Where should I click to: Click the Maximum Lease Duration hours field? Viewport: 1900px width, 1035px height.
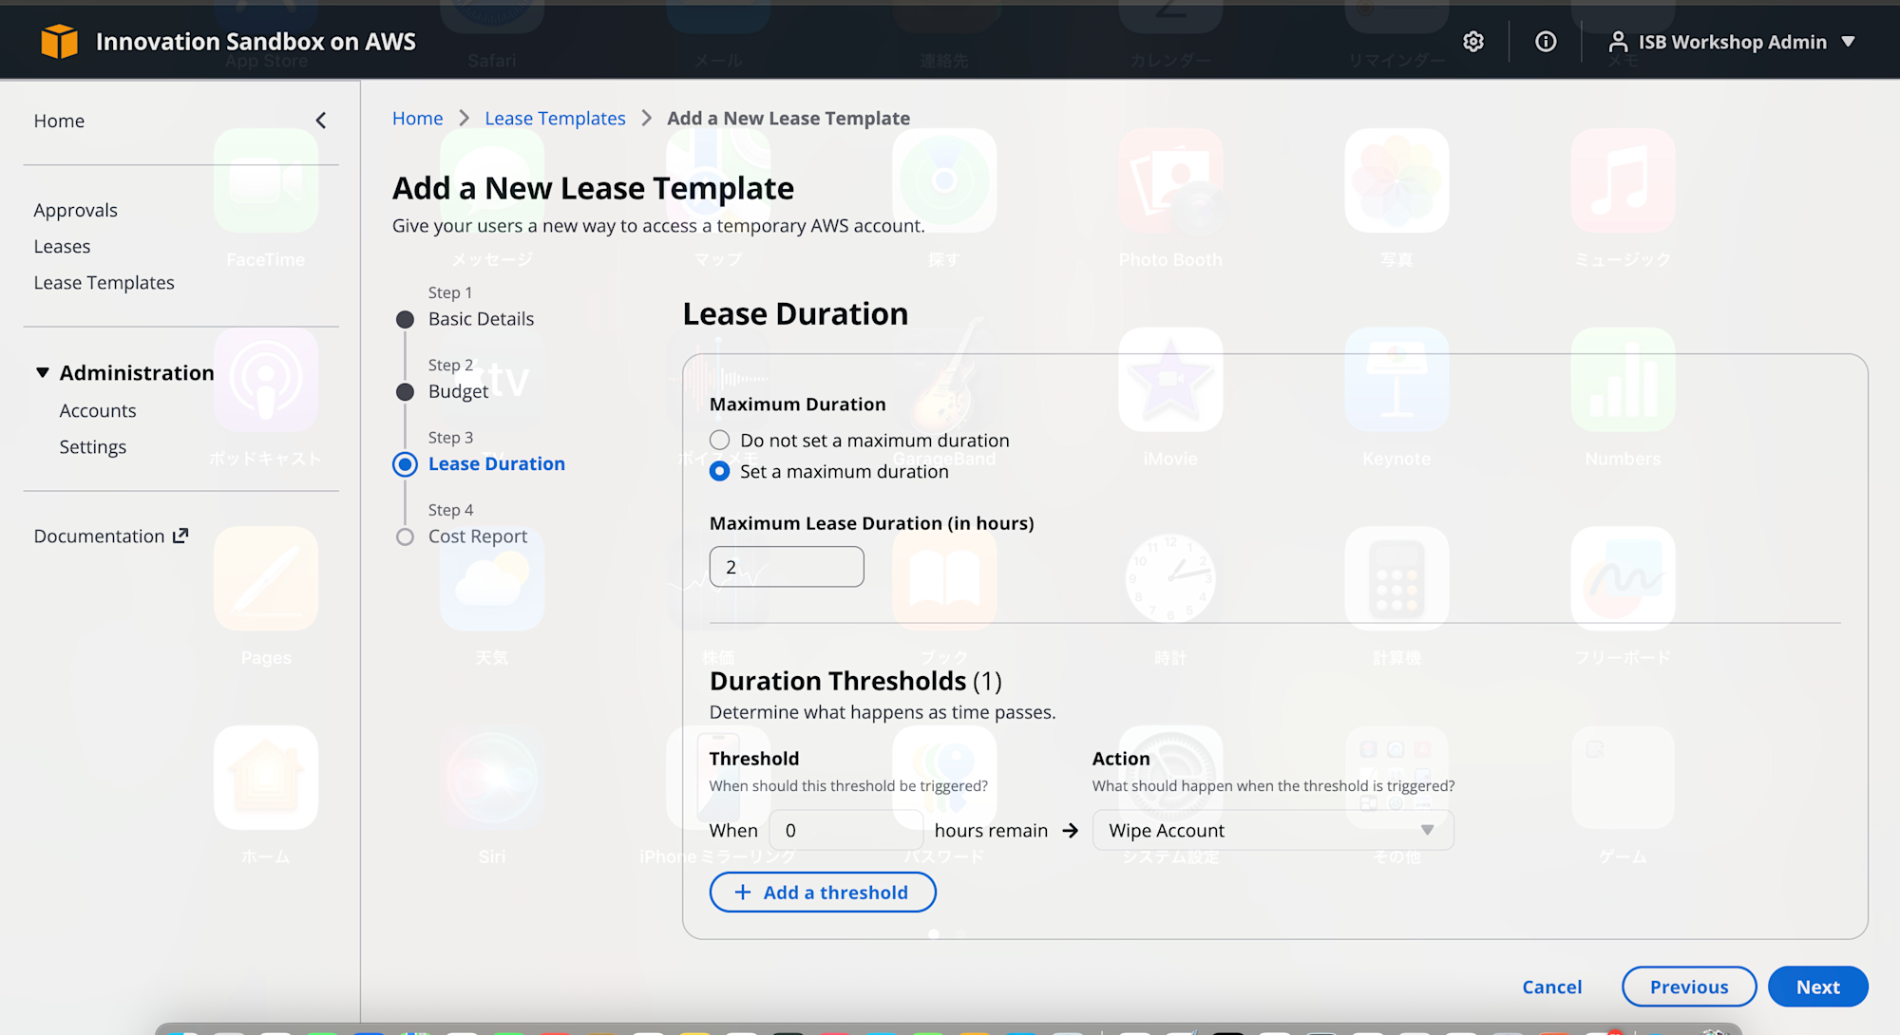pos(787,567)
